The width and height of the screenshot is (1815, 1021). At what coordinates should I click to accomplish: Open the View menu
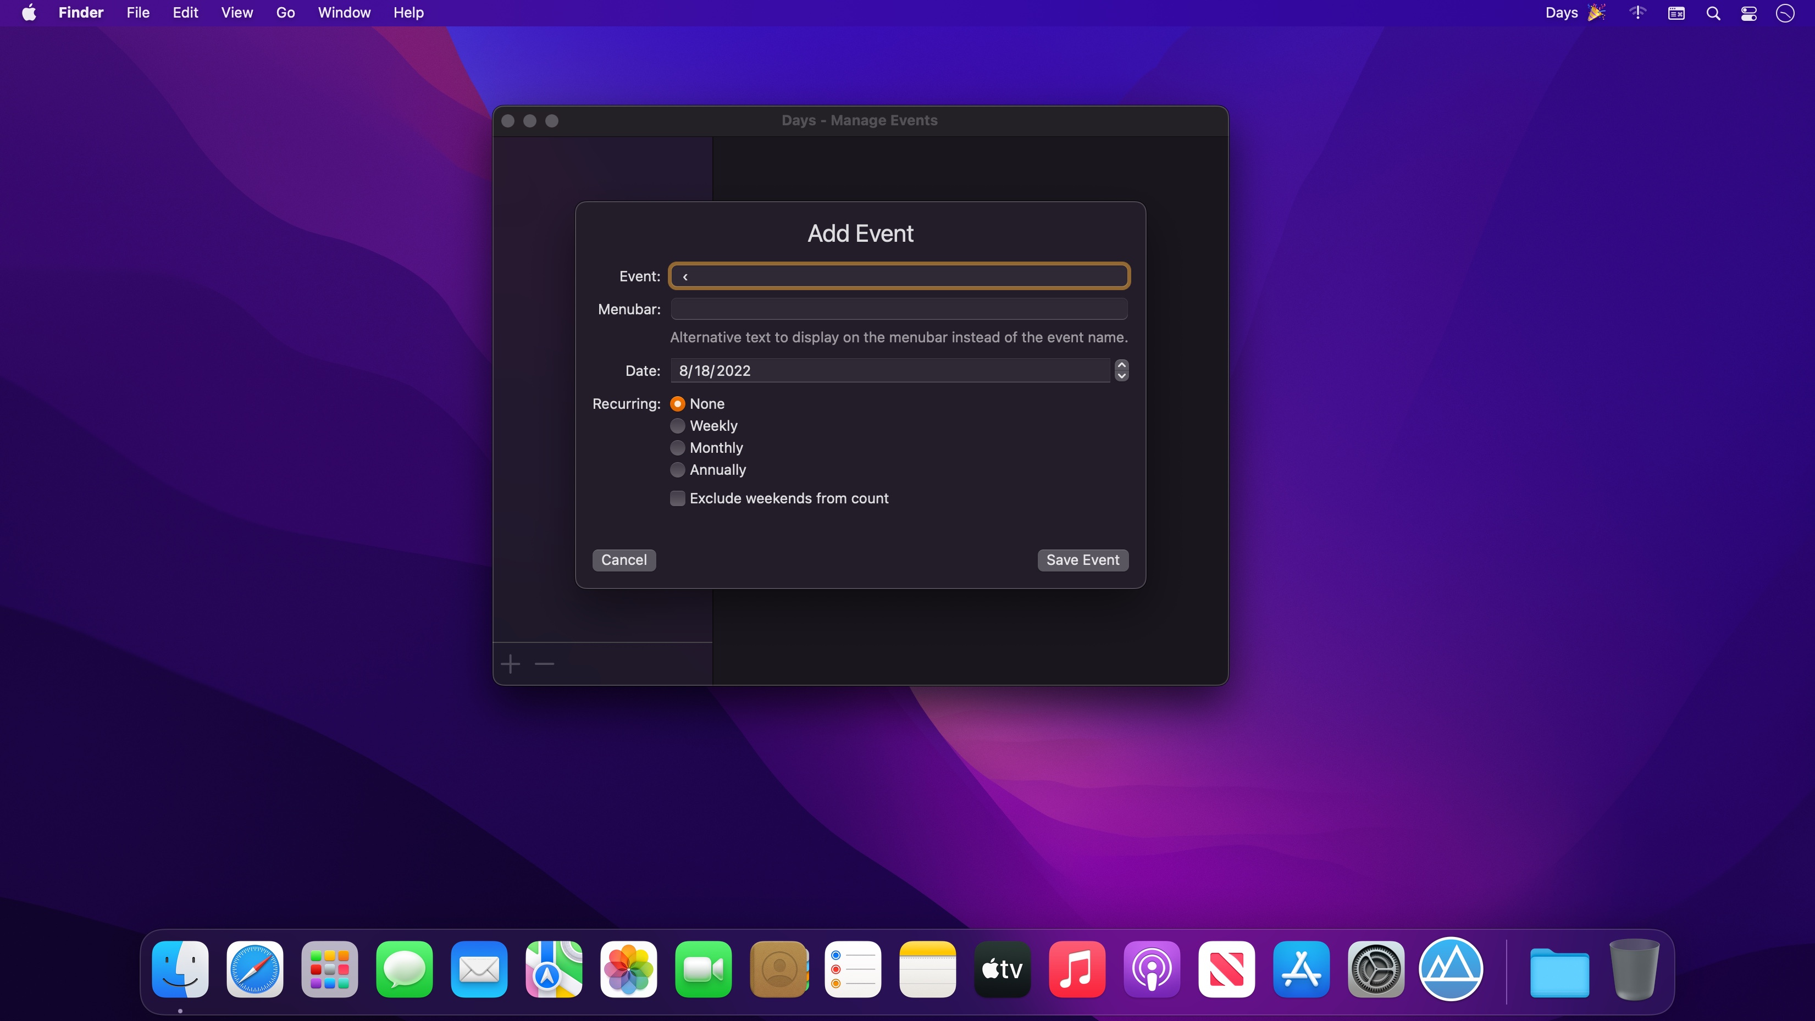(x=237, y=13)
